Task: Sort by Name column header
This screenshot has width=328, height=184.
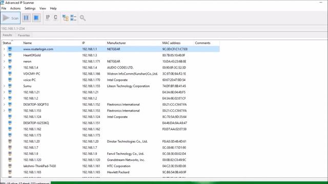Action: 27,43
